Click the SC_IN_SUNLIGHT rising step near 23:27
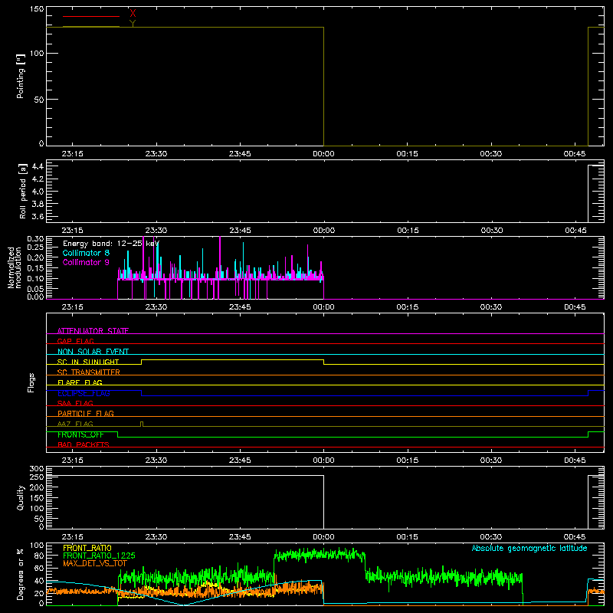 pyautogui.click(x=142, y=362)
